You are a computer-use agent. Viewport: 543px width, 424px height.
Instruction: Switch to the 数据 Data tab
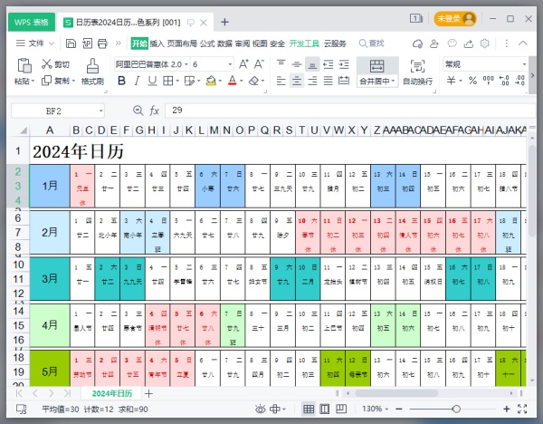(224, 43)
